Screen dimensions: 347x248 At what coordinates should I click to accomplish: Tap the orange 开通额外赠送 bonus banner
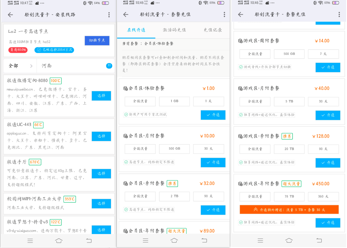click(x=289, y=209)
